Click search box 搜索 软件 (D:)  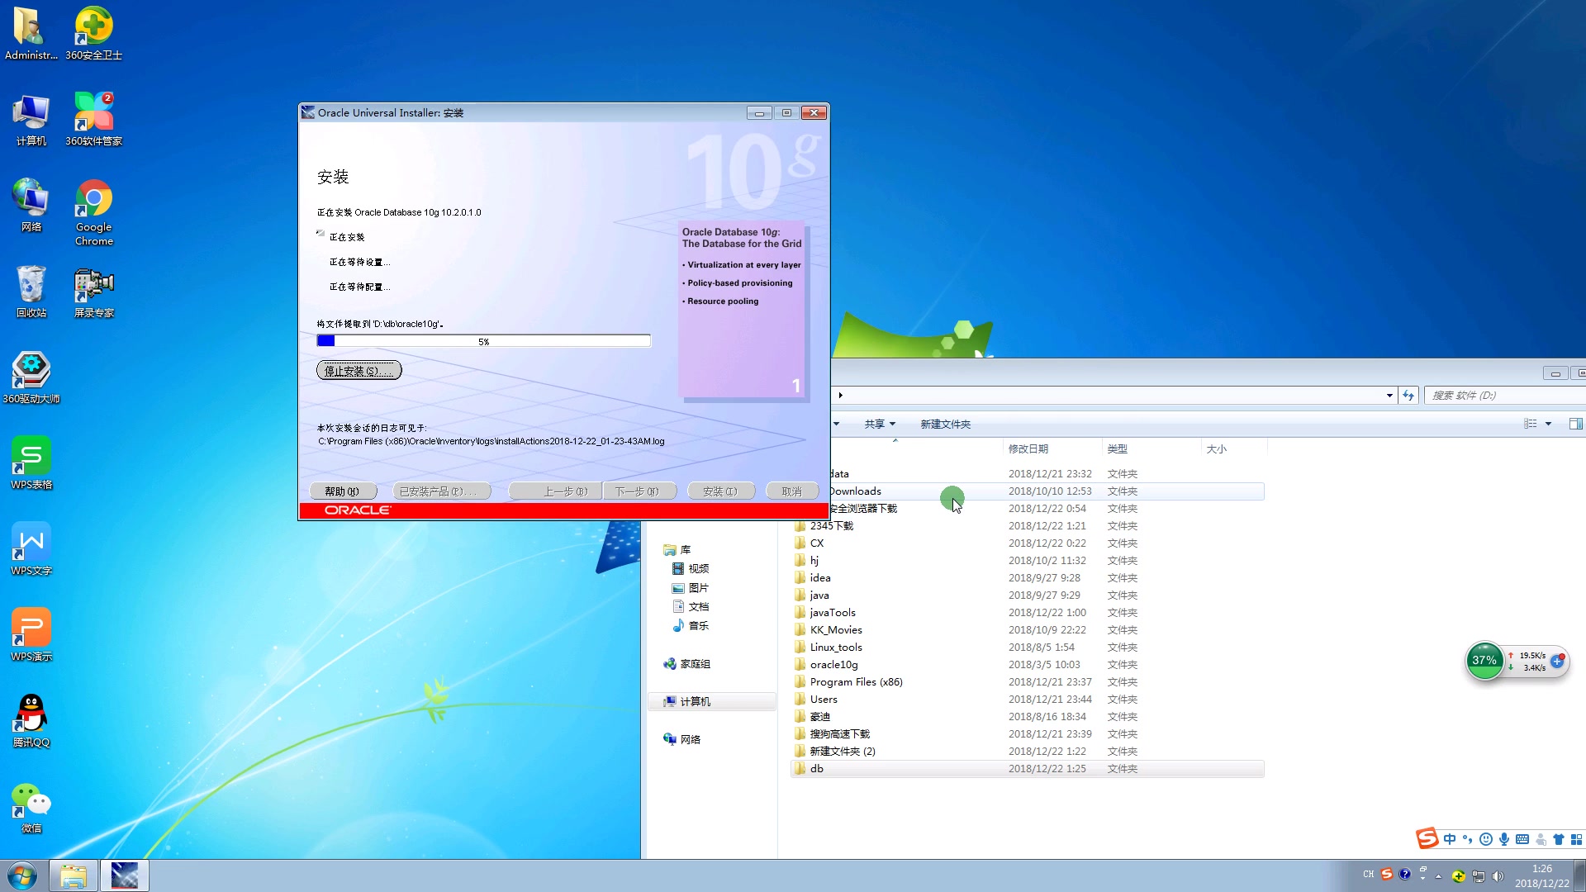tap(1505, 396)
